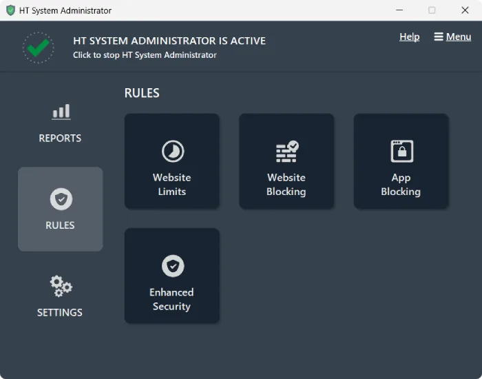Select the Rules shield icon in sidebar

coord(61,199)
